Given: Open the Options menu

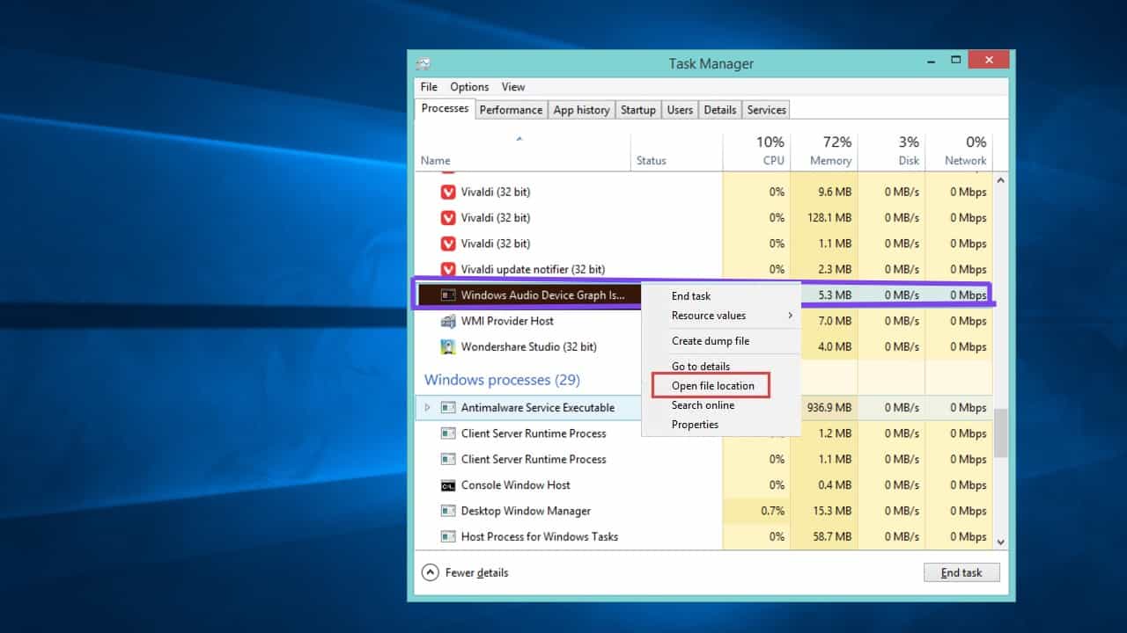Looking at the screenshot, I should [468, 86].
